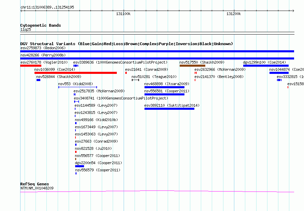
Task: Click esv1673449 (Levy2007) variant label
Action: (x=96, y=127)
